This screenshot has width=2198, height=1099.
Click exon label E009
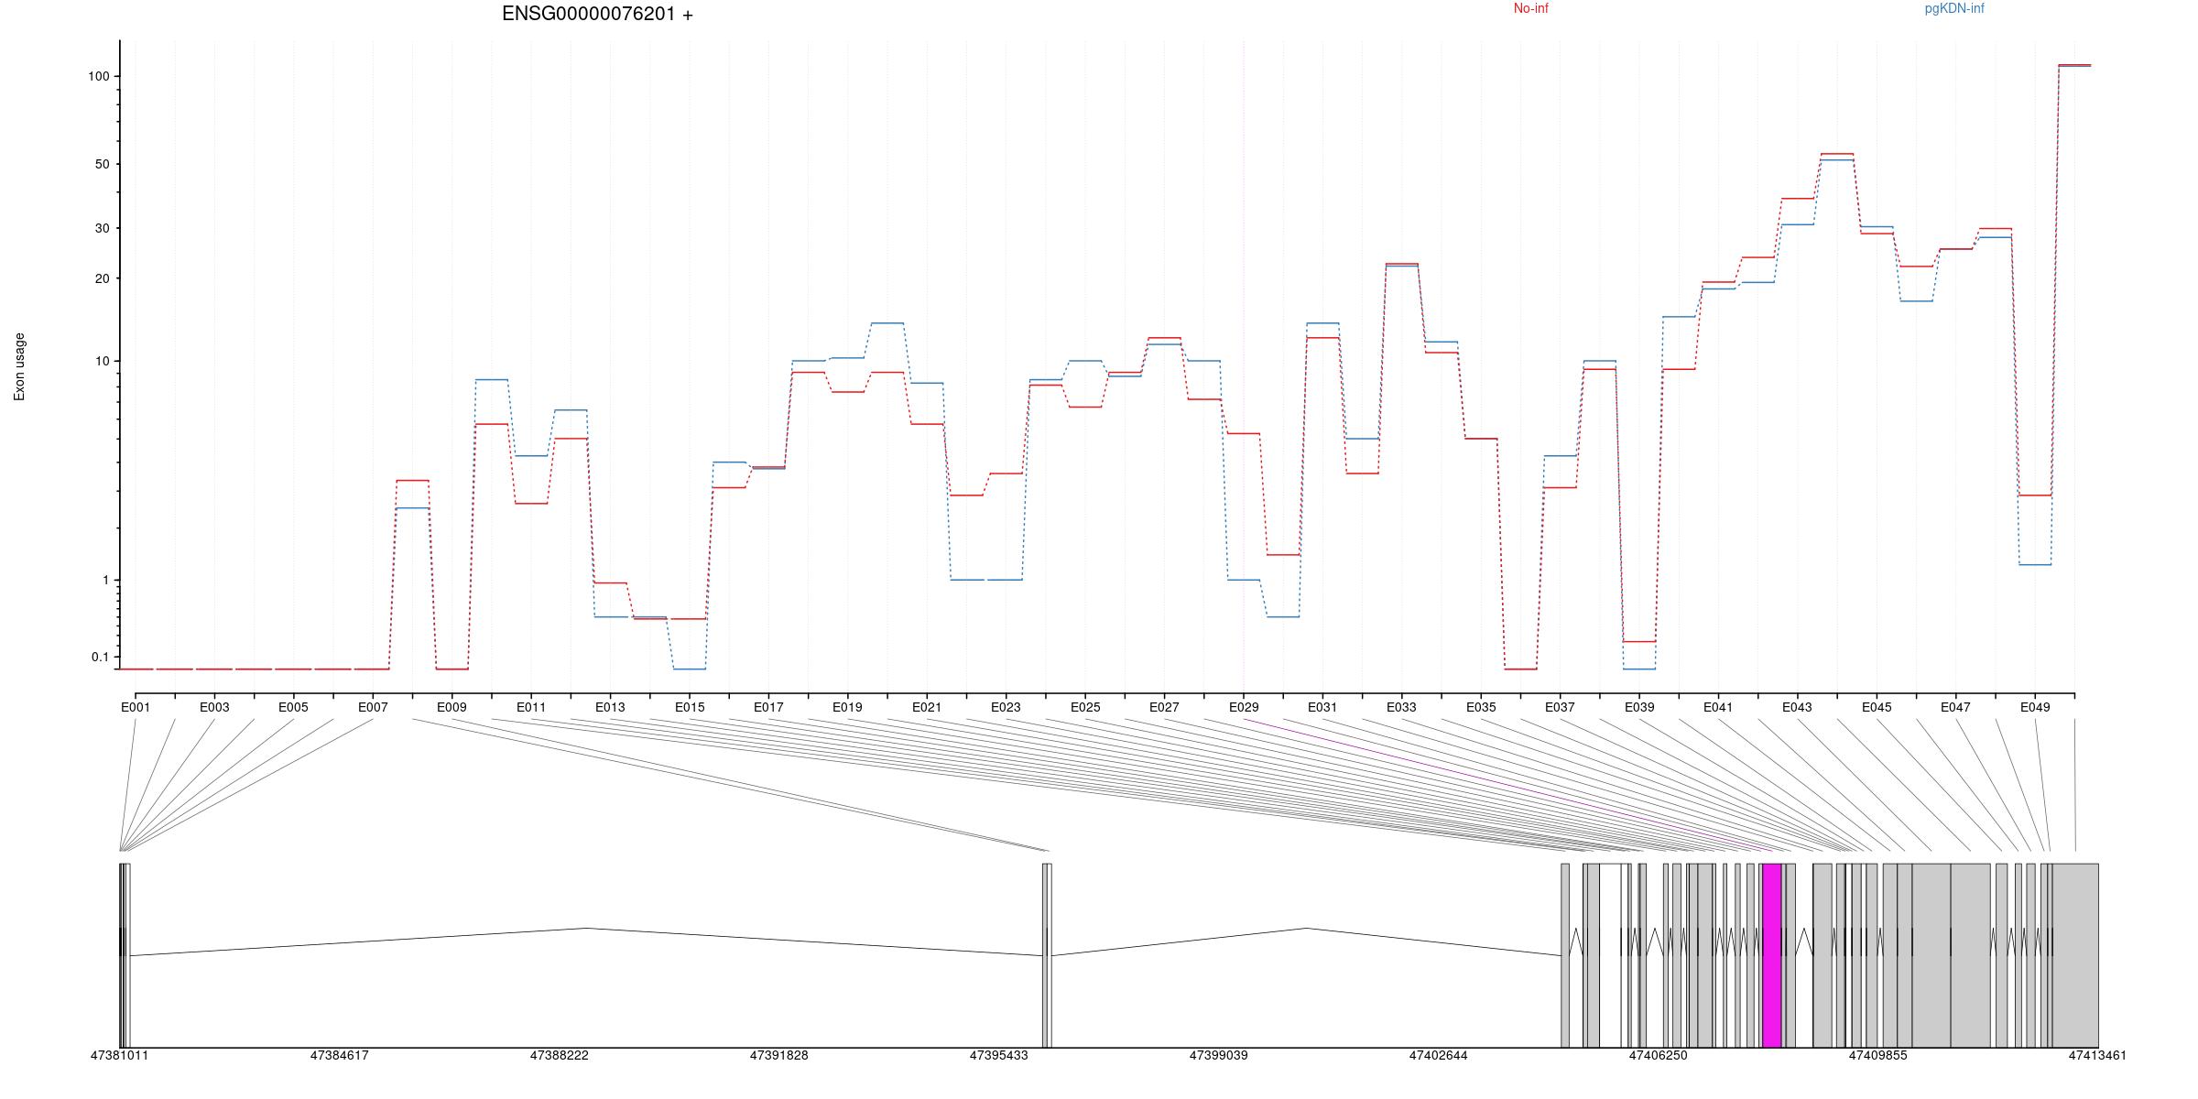click(452, 707)
